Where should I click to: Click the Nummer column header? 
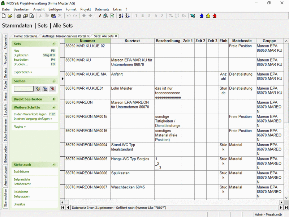tap(87, 41)
